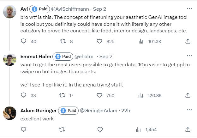This screenshot has width=197, height=138.
Task: Open the @AviSchiffmann profile handle
Action: (x=70, y=9)
